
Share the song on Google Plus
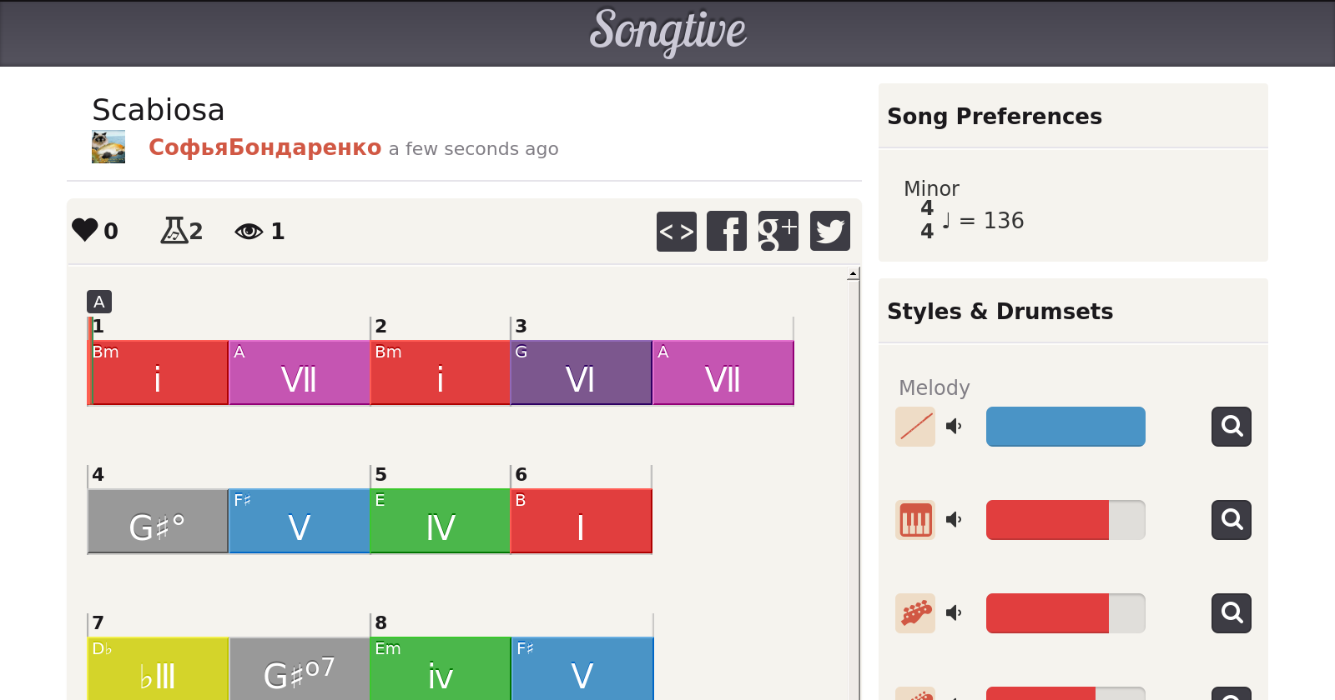click(x=778, y=231)
